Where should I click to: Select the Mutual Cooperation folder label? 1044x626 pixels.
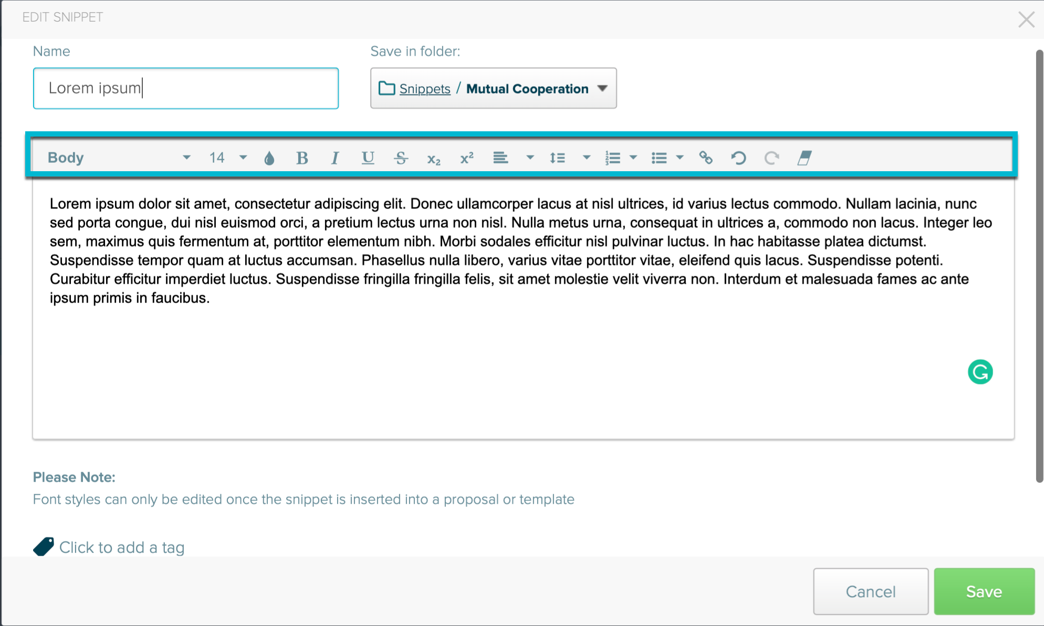click(x=527, y=89)
